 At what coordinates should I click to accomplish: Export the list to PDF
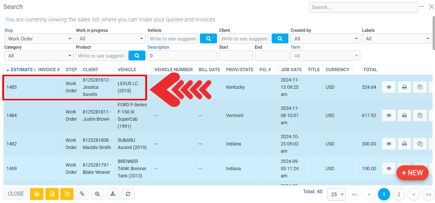(x=67, y=194)
